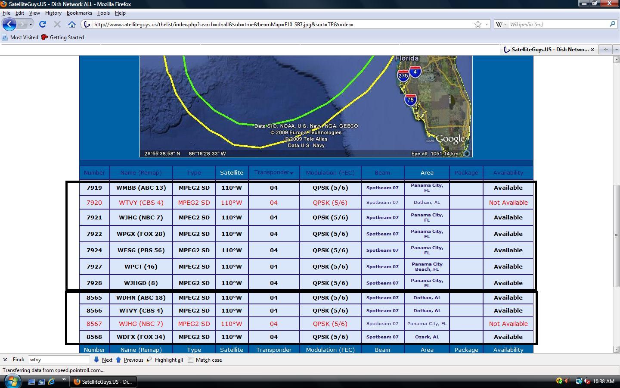Image resolution: width=620 pixels, height=388 pixels.
Task: Expand the search engine selector dropdown
Action: point(501,25)
